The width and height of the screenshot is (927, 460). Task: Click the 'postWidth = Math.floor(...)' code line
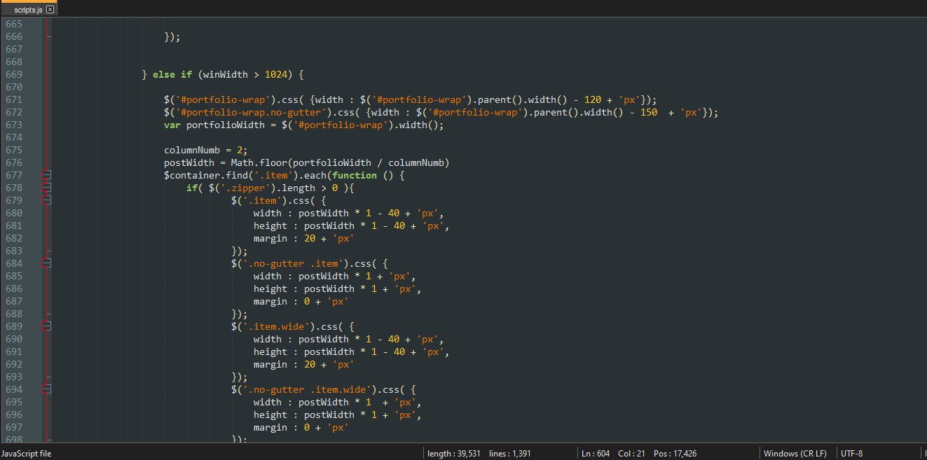tap(307, 162)
